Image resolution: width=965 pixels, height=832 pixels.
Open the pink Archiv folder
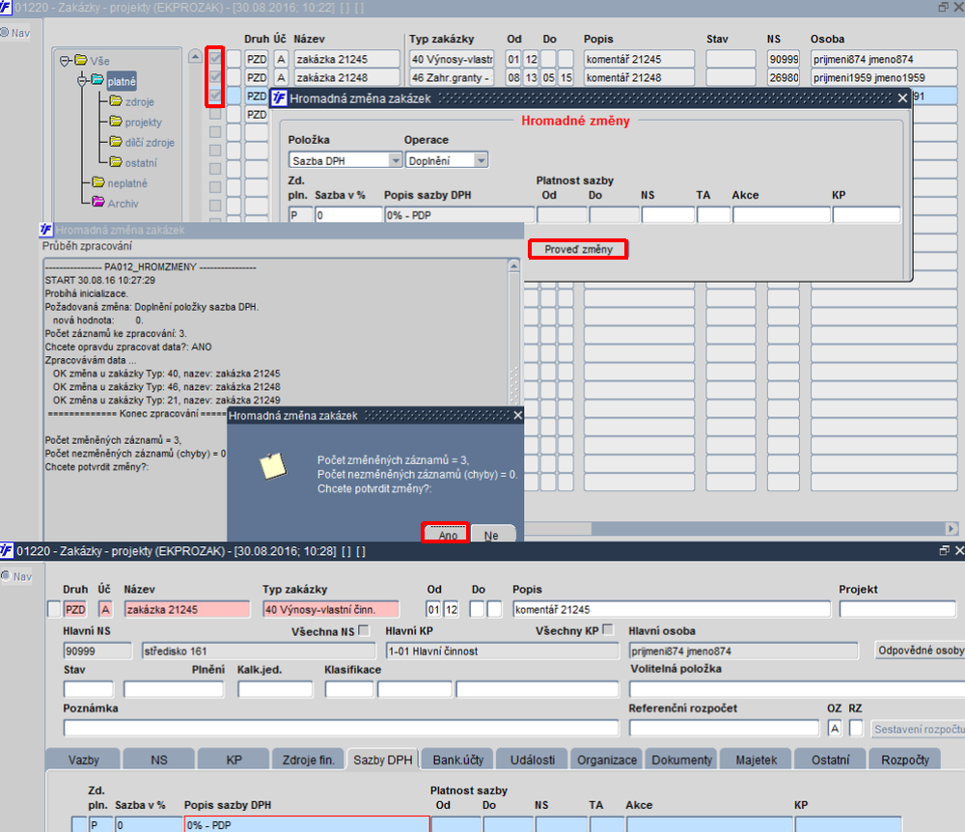tap(123, 203)
